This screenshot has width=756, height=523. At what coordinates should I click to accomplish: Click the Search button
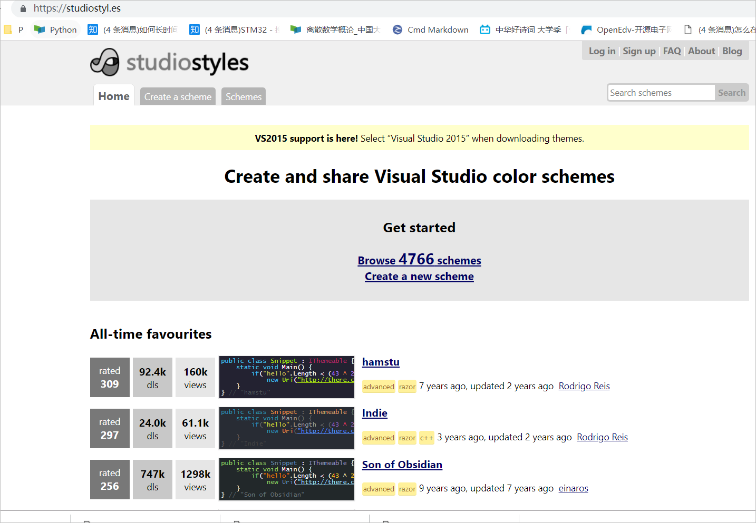click(732, 92)
